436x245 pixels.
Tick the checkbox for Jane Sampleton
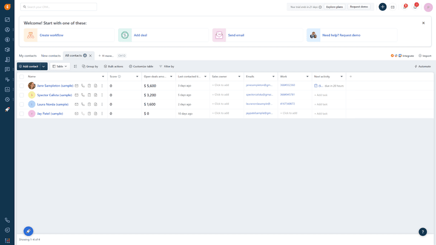point(22,86)
